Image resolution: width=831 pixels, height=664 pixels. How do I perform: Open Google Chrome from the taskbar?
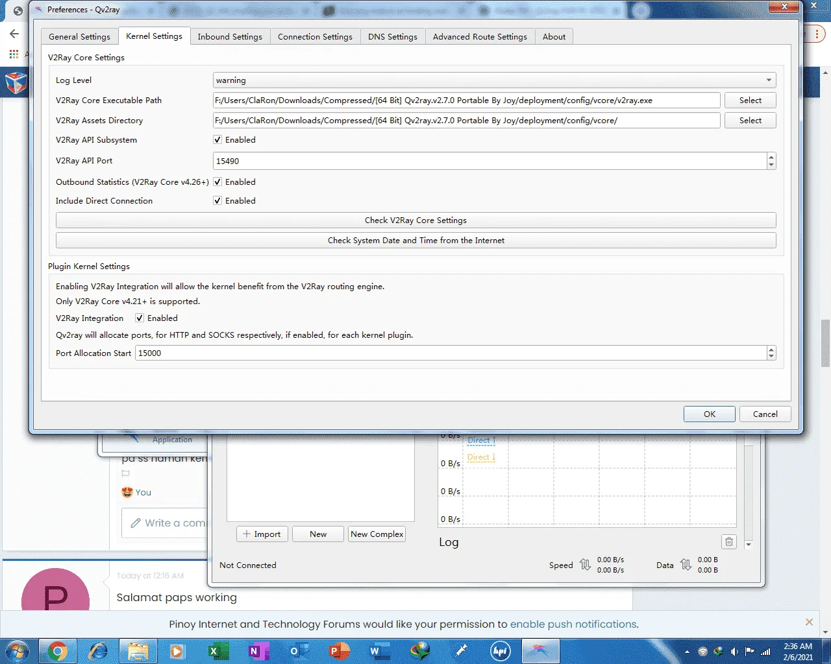tap(58, 651)
